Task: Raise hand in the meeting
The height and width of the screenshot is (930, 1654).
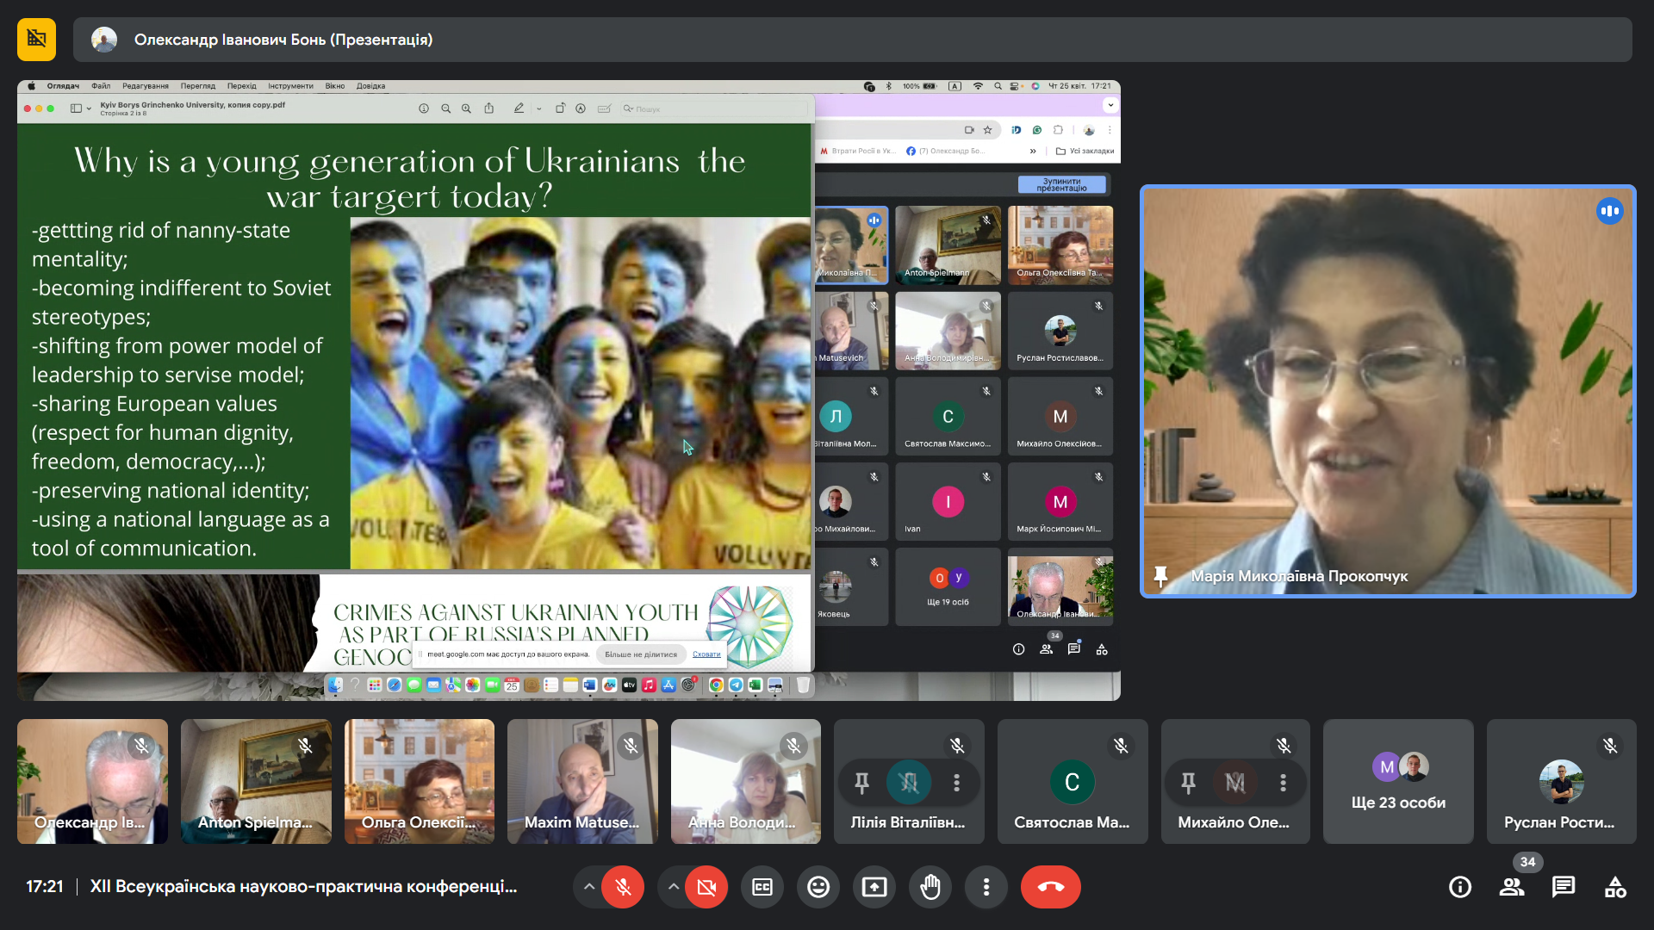Action: (930, 887)
